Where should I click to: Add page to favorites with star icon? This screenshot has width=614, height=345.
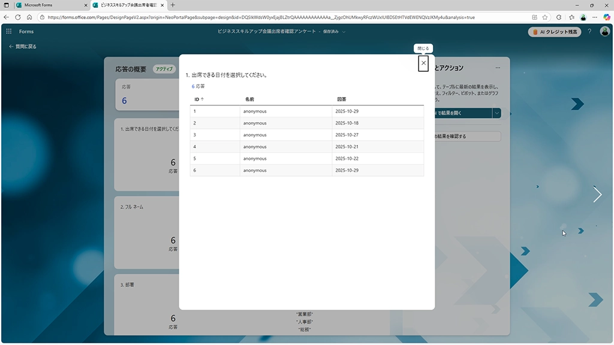click(545, 17)
